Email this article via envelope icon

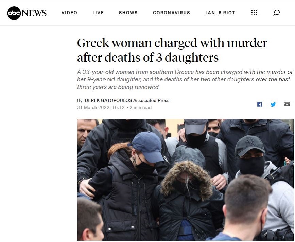click(x=287, y=104)
